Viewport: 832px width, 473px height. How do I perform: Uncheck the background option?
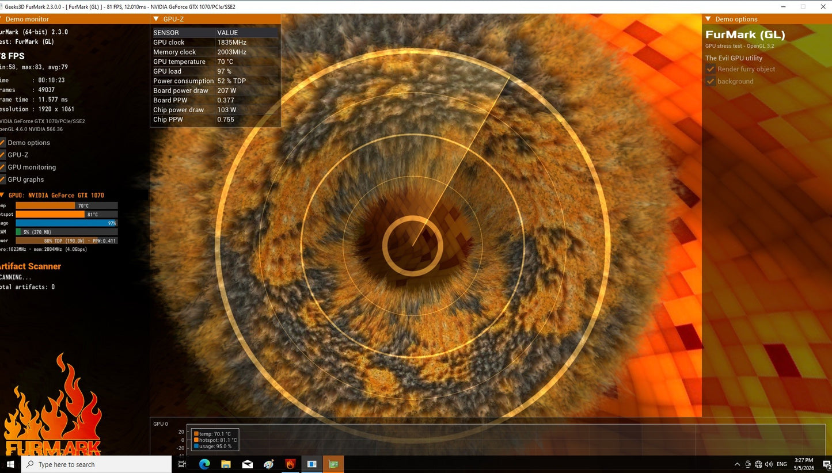711,81
